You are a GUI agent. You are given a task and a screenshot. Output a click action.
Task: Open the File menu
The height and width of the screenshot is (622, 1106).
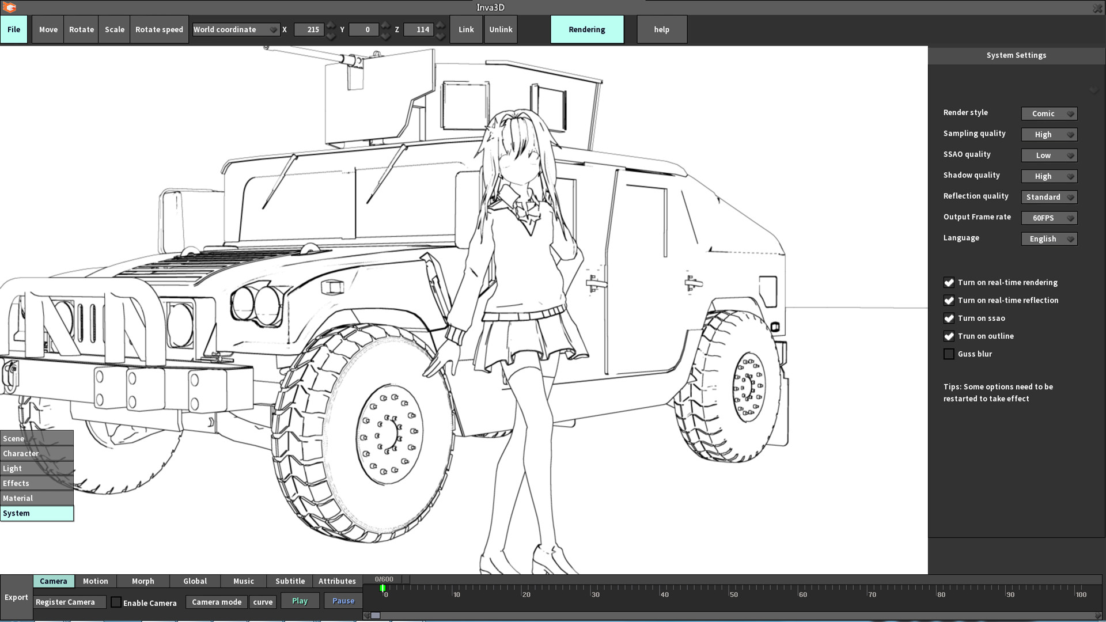[x=14, y=29]
